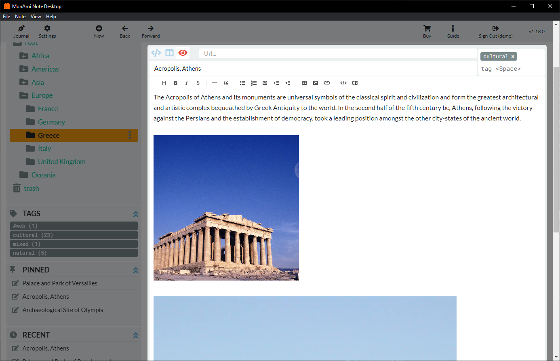Switch to markdown source-only view
This screenshot has width=560, height=361.
[x=156, y=53]
